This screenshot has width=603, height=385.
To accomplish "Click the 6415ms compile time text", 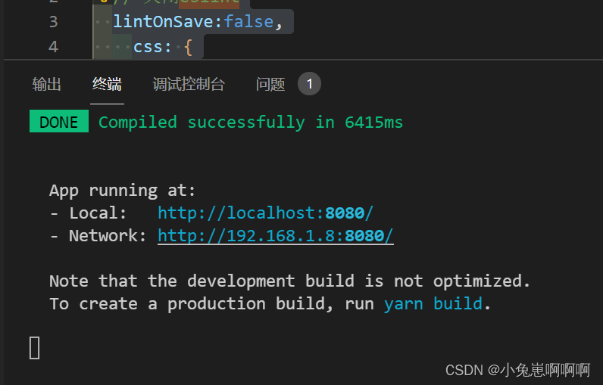I will 373,122.
